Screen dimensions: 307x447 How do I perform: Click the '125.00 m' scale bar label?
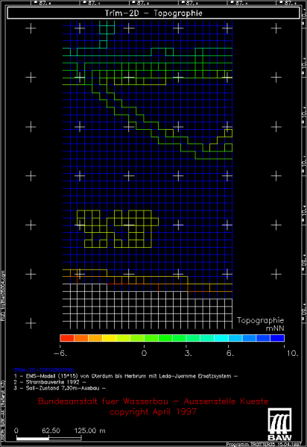89,431
